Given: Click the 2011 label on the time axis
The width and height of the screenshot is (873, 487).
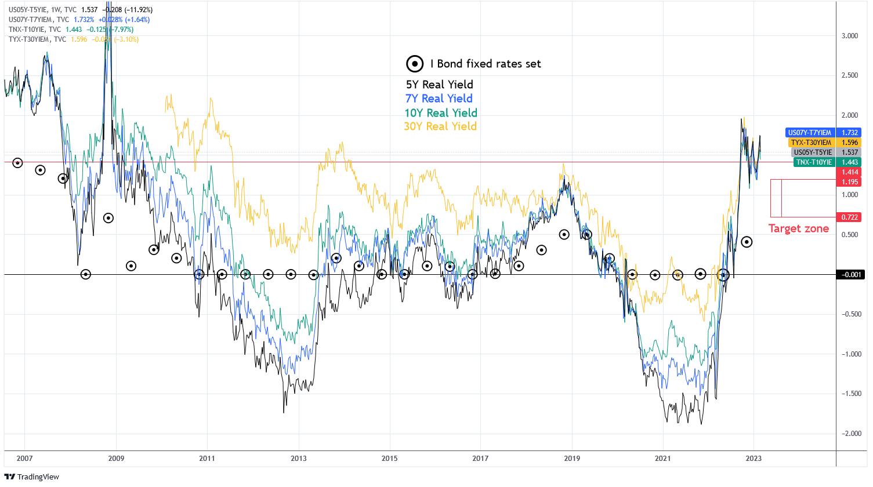Looking at the screenshot, I should tap(207, 459).
